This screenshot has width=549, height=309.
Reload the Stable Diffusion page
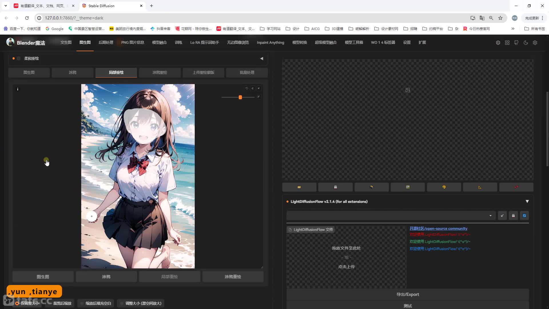27,18
